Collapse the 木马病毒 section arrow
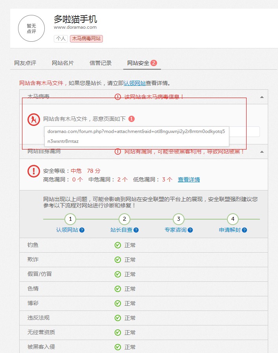Viewport: 278px width, 353px height. click(262, 97)
